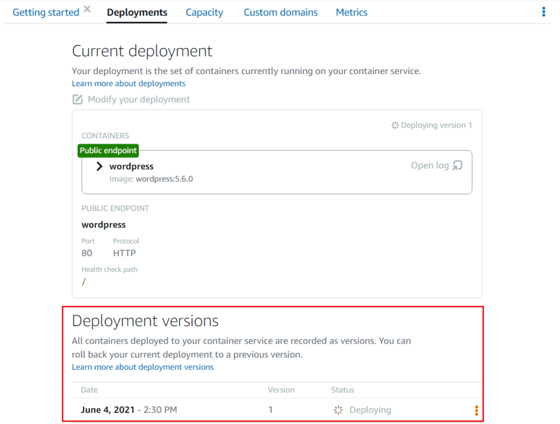Open the options menu for deployment version 1

click(476, 410)
